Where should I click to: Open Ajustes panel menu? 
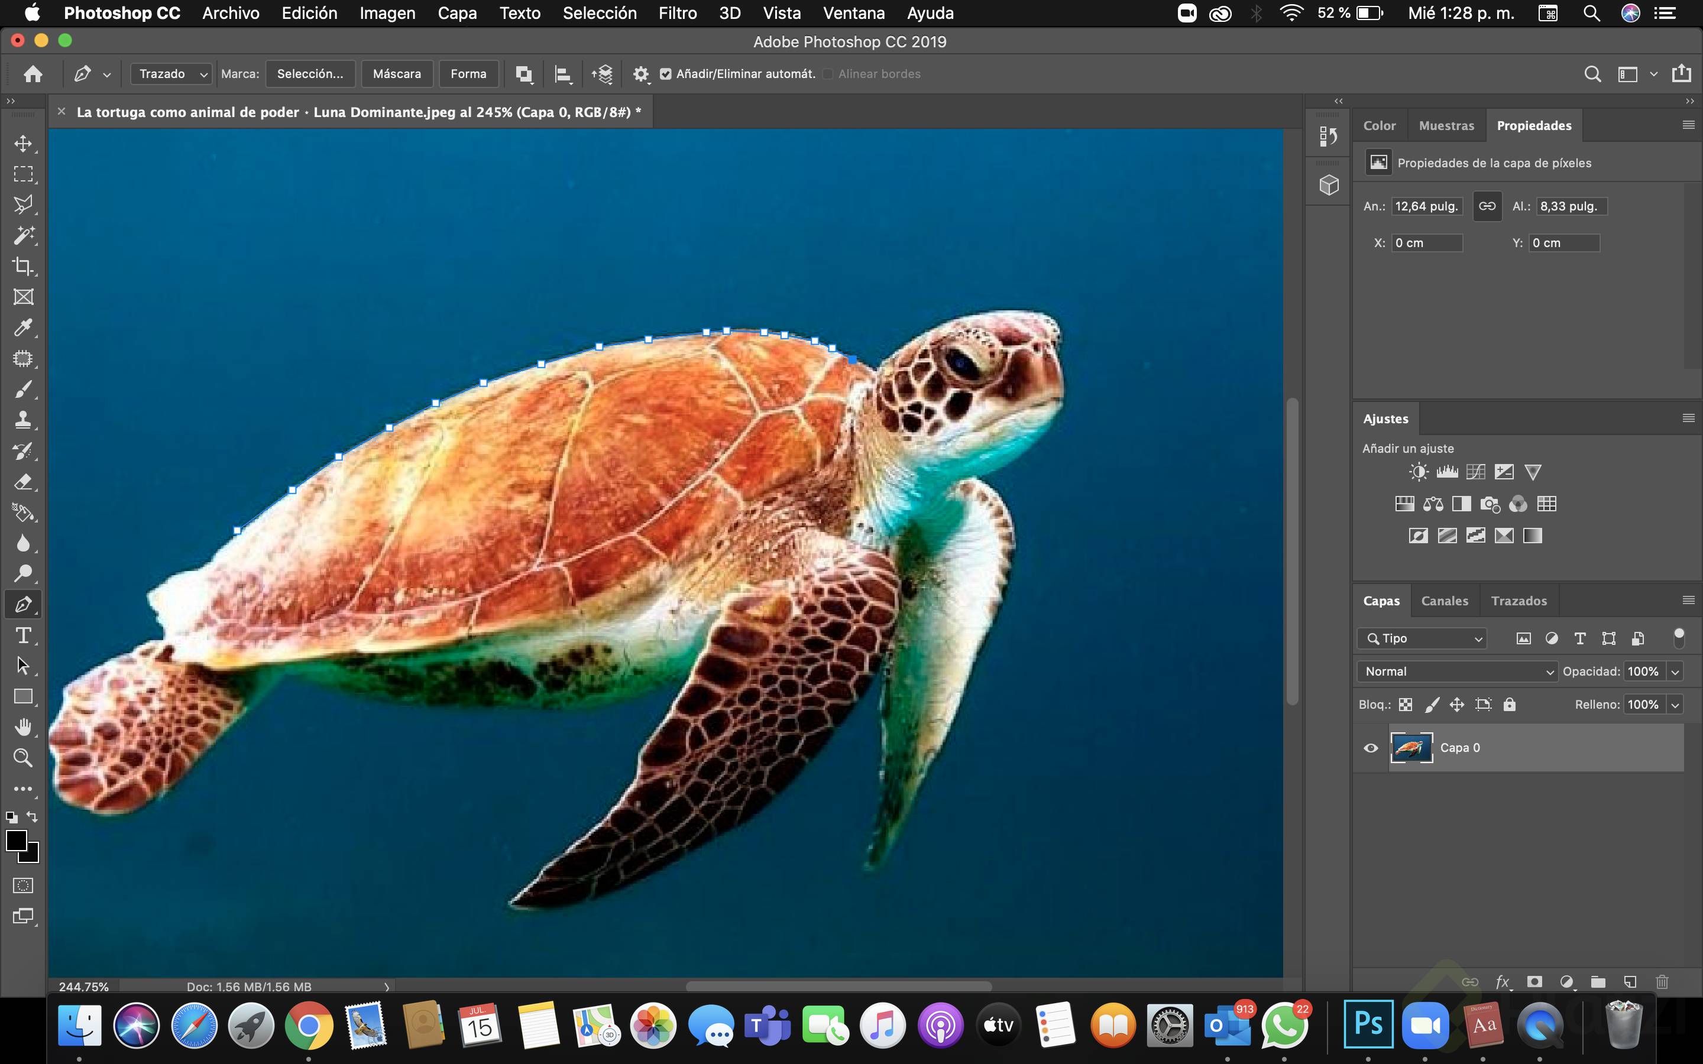(1688, 418)
